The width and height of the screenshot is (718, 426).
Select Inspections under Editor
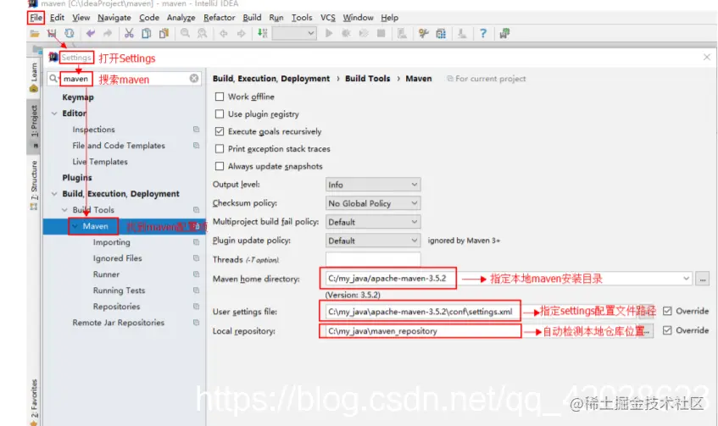pos(93,130)
